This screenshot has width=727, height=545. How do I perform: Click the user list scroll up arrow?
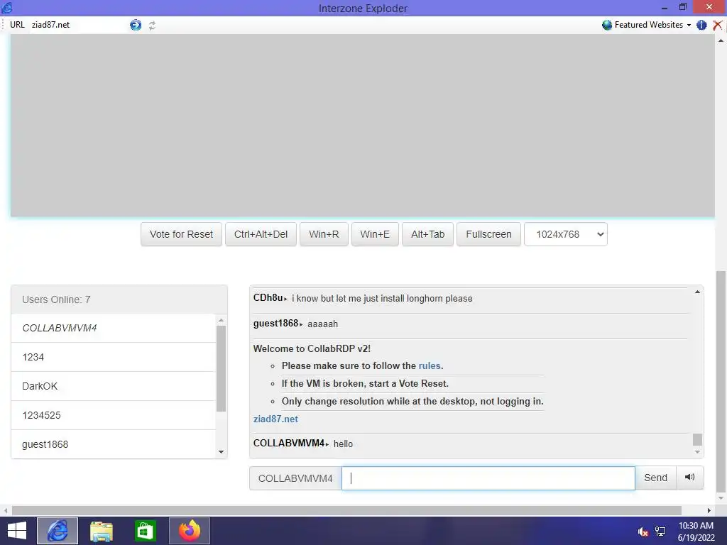point(222,320)
